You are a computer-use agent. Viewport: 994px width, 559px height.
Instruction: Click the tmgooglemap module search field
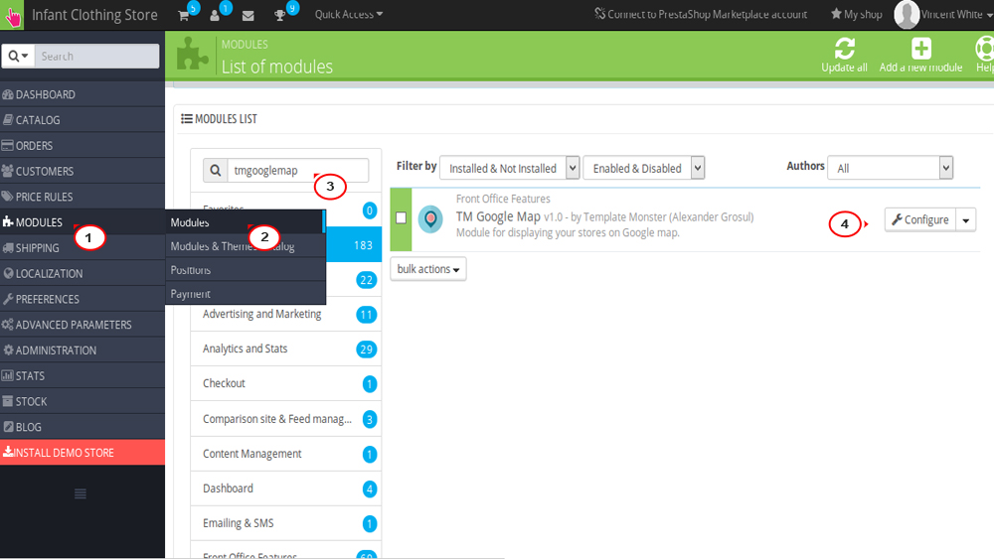[298, 171]
